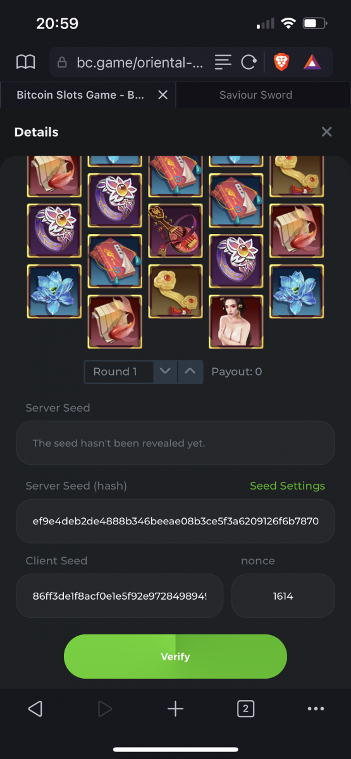Add a new tab with plus icon
Screen dimensions: 351x759
pyautogui.click(x=175, y=709)
